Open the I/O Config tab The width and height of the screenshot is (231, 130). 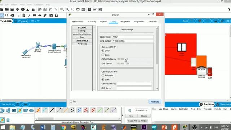(92, 22)
